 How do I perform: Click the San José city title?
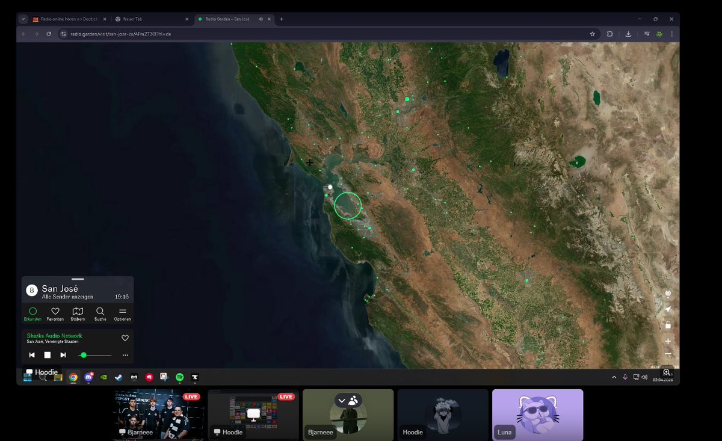[x=60, y=289]
